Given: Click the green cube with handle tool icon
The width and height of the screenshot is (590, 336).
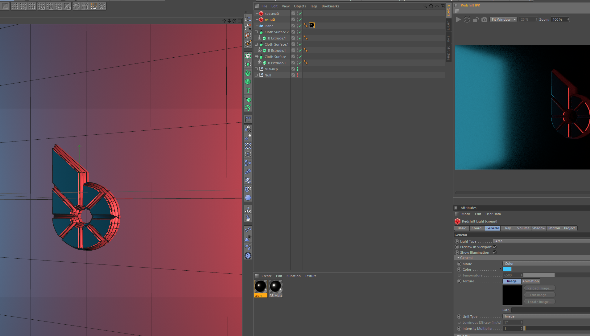Looking at the screenshot, I should click(248, 99).
